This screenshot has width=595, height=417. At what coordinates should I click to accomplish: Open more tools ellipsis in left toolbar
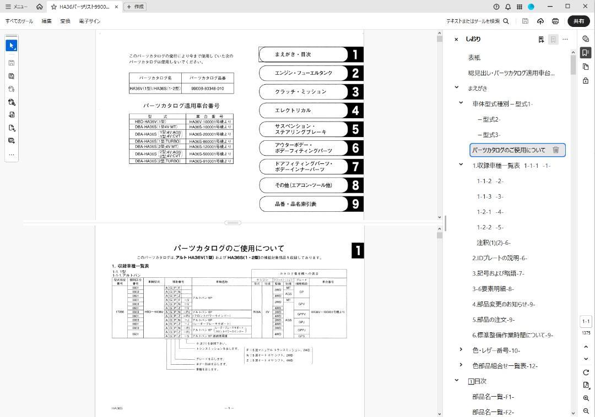12,155
